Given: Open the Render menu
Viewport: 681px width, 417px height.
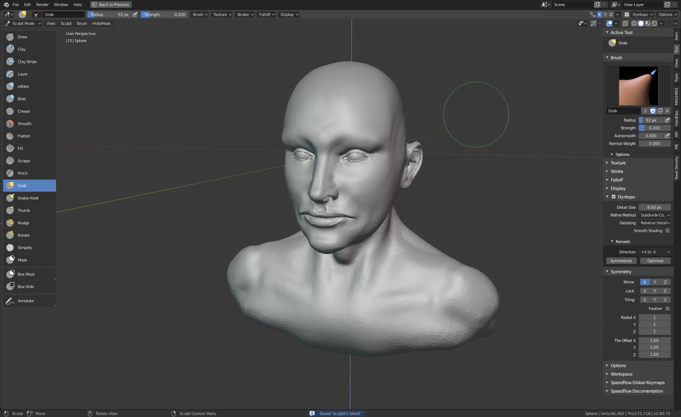Looking at the screenshot, I should (x=42, y=5).
